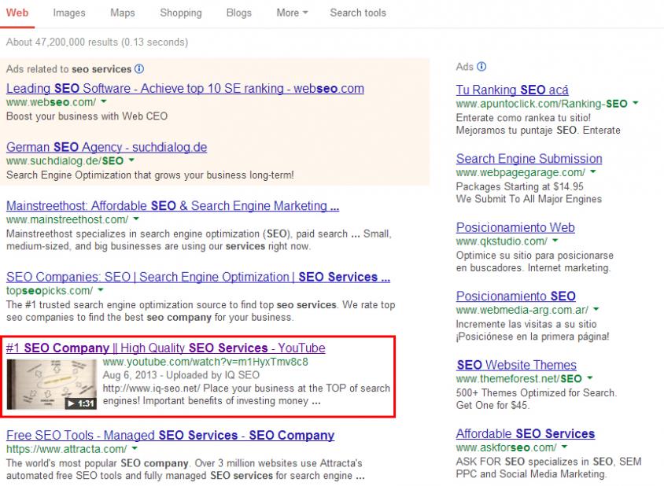
Task: Open dropdown arrow next to www.mainstreethost.com
Action: coord(136,219)
